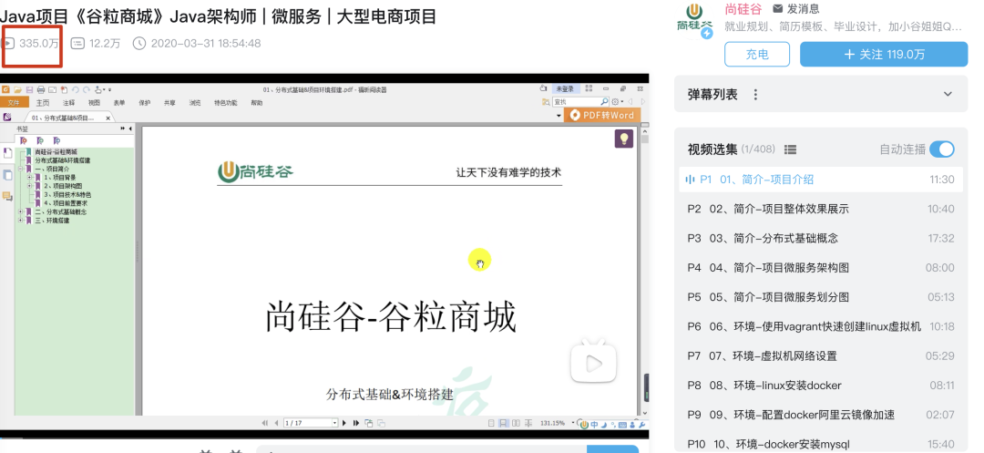Play P4 04、简介-项目微服务架构图

pos(821,268)
